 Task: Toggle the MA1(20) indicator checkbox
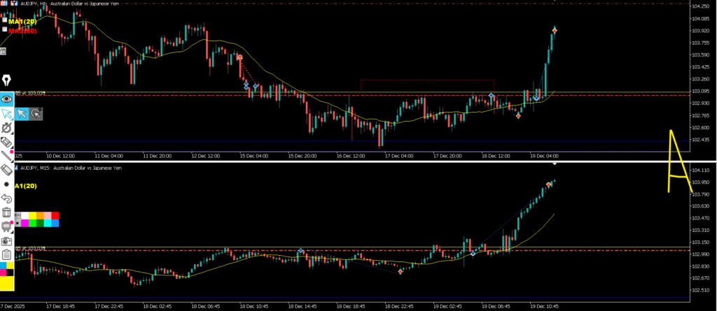coord(5,21)
